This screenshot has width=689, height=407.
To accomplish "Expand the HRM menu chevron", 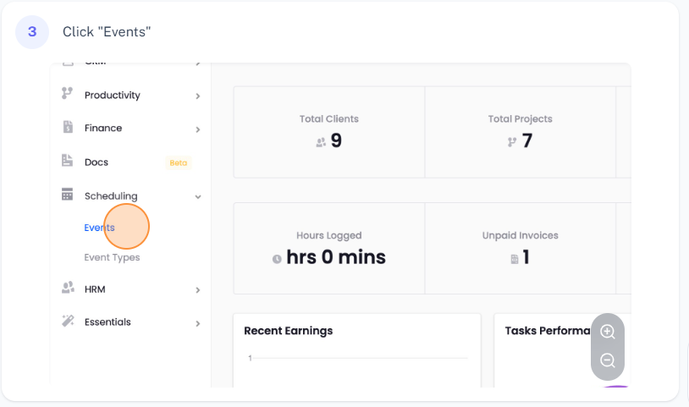I will click(x=198, y=290).
